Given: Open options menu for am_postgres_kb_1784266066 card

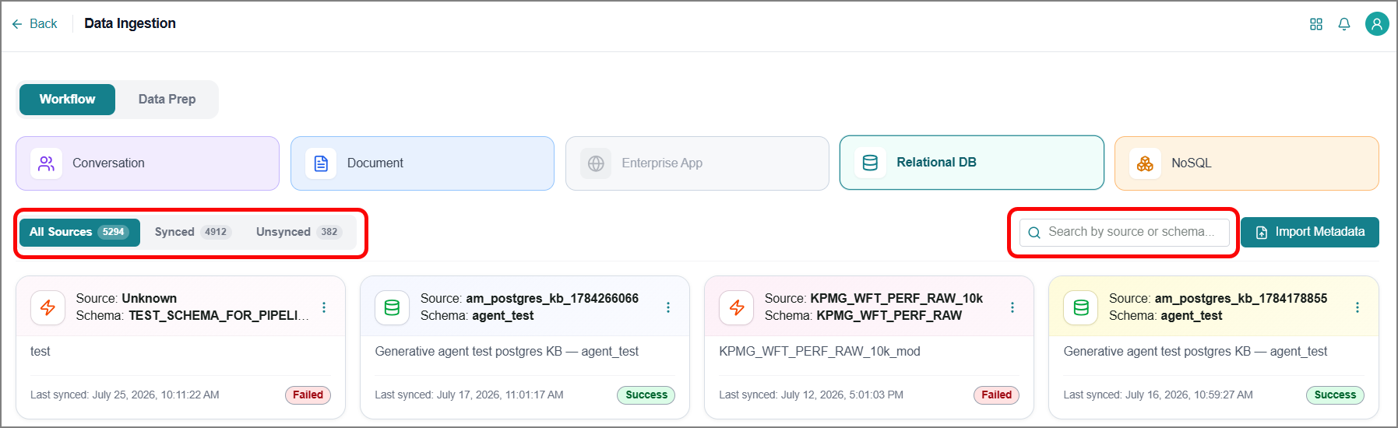Looking at the screenshot, I should pos(668,307).
